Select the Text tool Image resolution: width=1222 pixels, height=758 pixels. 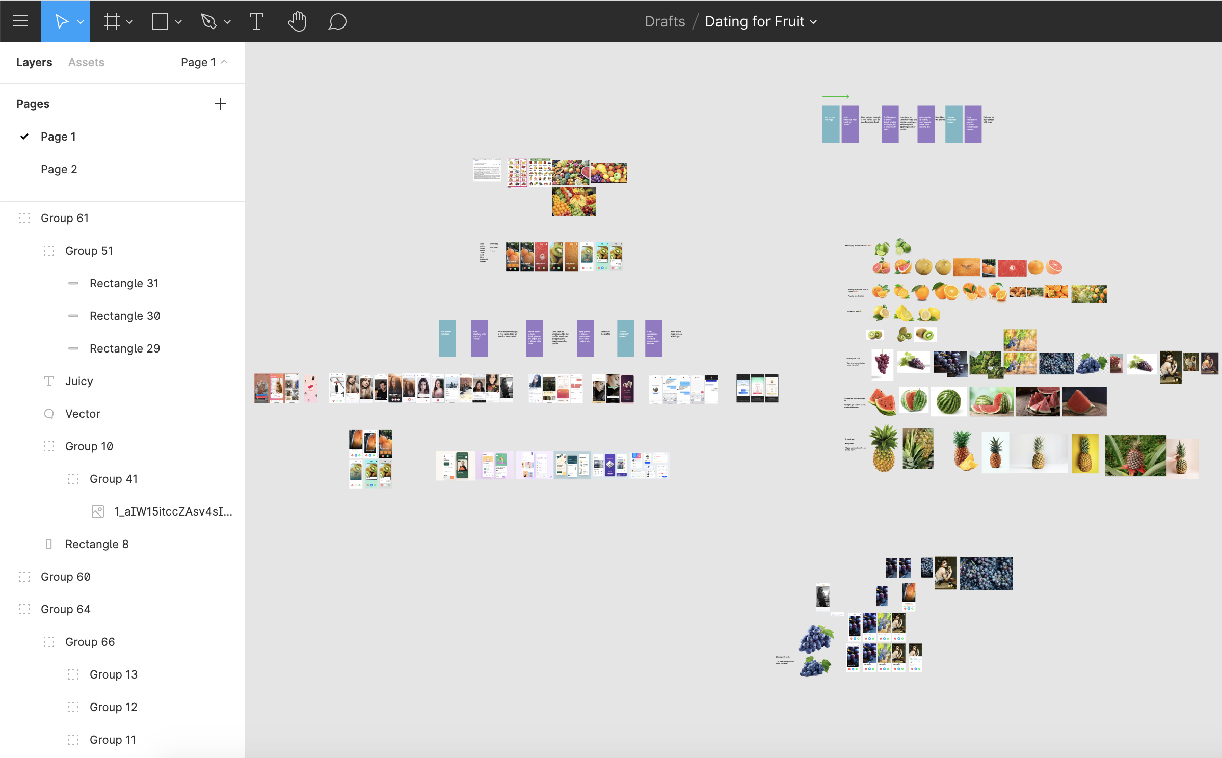(x=256, y=21)
